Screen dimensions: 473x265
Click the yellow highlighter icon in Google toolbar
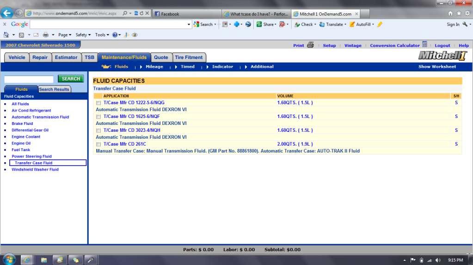click(x=380, y=24)
